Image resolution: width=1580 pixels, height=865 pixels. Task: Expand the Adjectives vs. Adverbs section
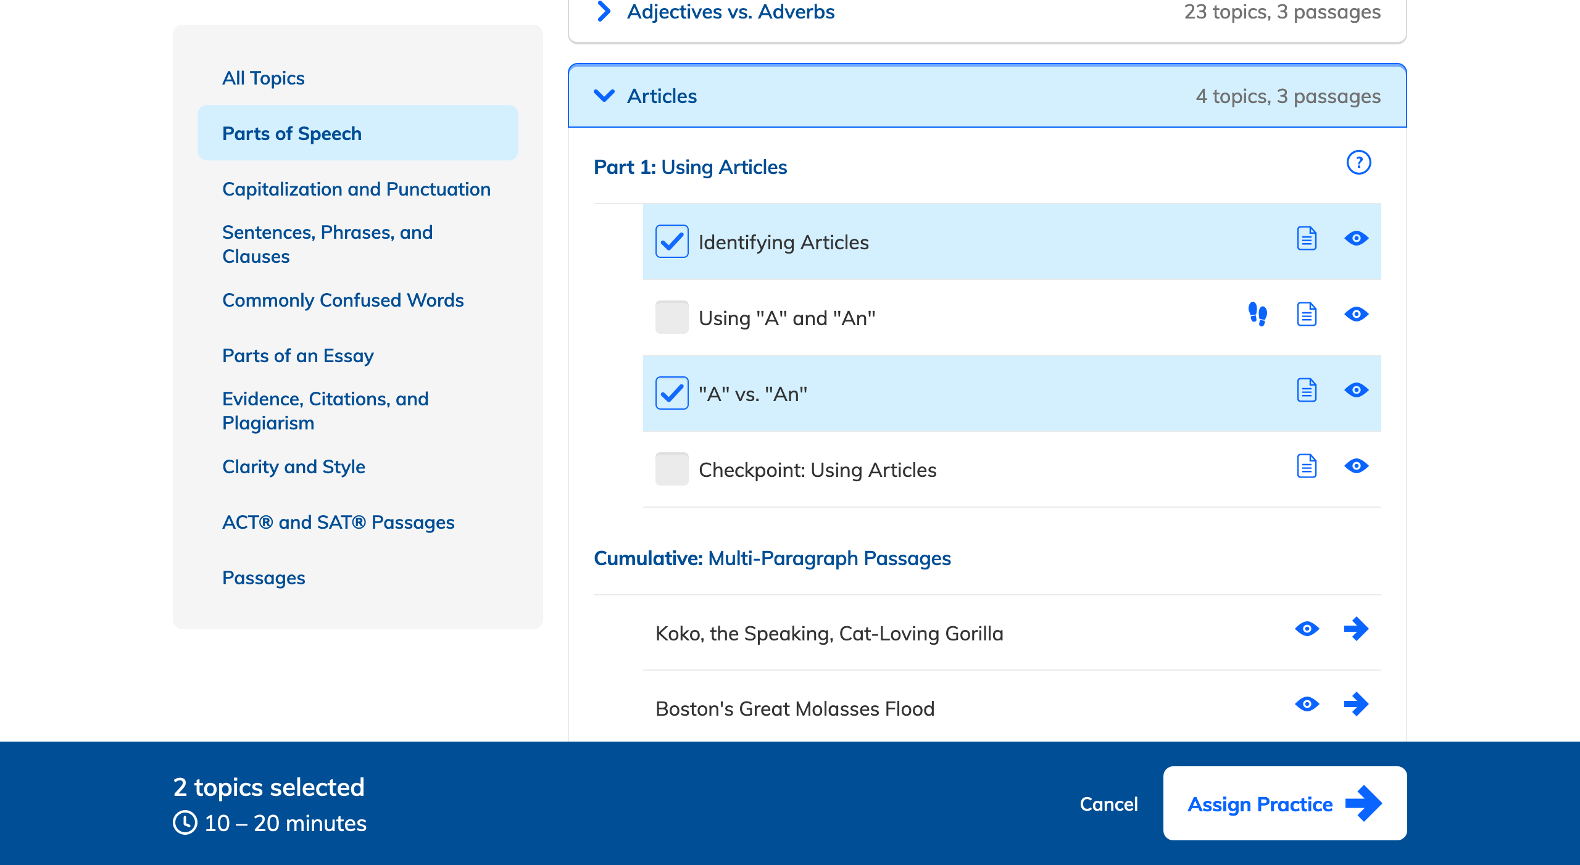[x=604, y=12]
